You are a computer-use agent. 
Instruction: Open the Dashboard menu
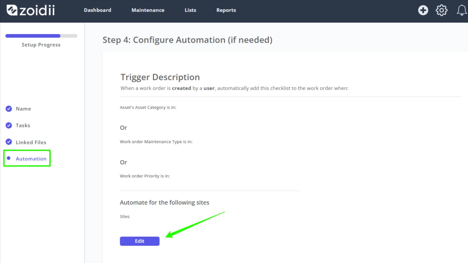coord(98,10)
